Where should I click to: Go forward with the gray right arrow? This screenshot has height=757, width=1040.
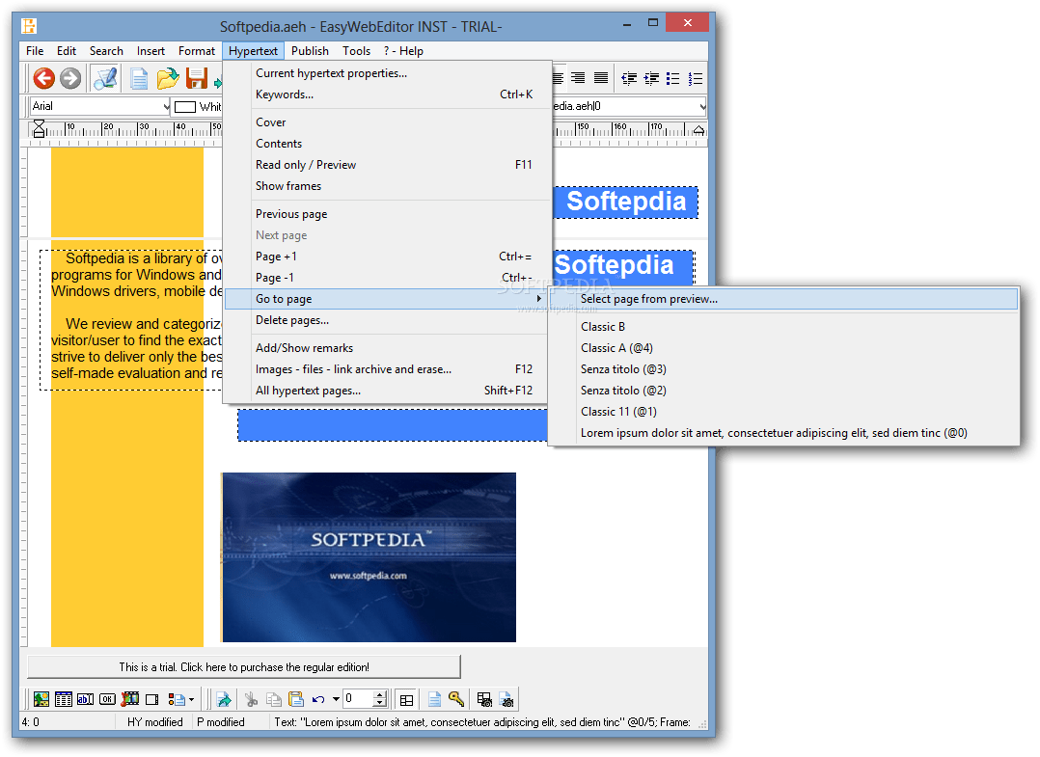pyautogui.click(x=70, y=78)
